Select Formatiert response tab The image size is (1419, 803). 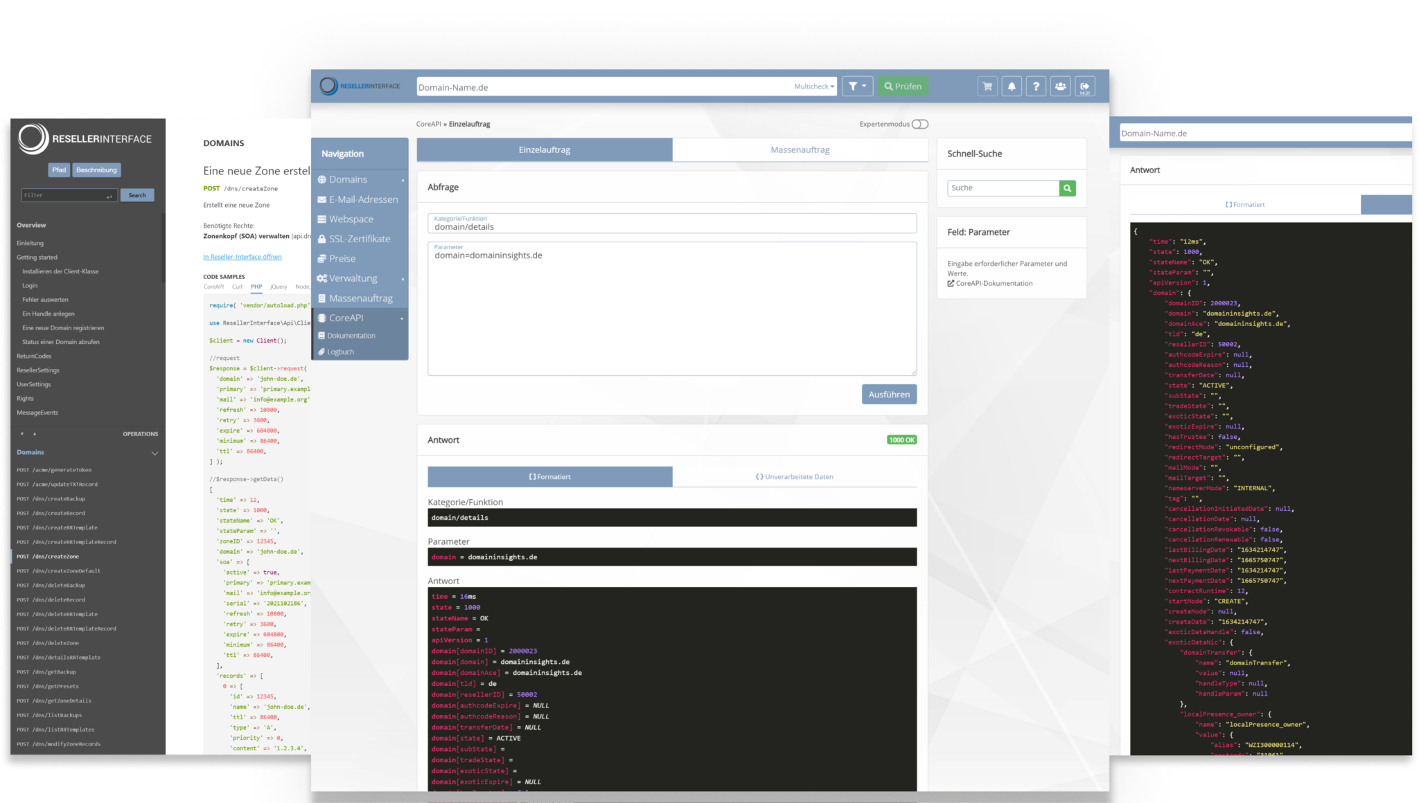point(550,477)
